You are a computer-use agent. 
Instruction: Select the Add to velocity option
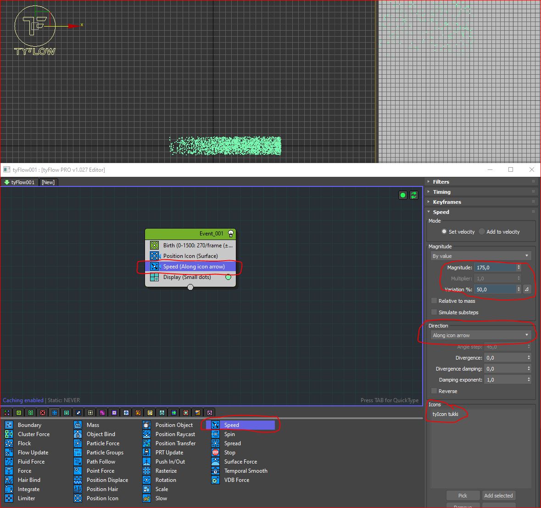point(499,232)
